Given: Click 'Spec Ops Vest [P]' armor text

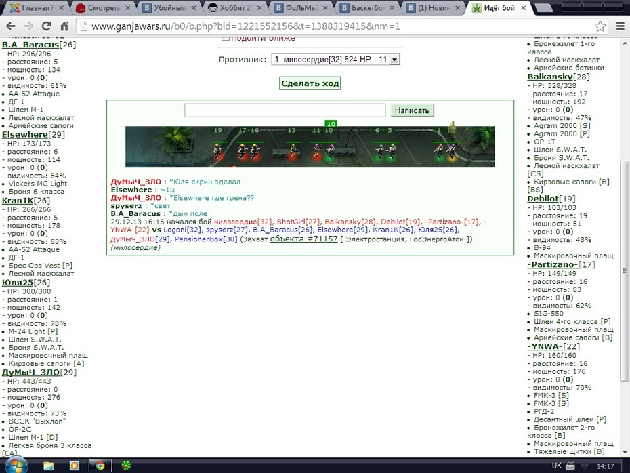Looking at the screenshot, I should coord(41,266).
